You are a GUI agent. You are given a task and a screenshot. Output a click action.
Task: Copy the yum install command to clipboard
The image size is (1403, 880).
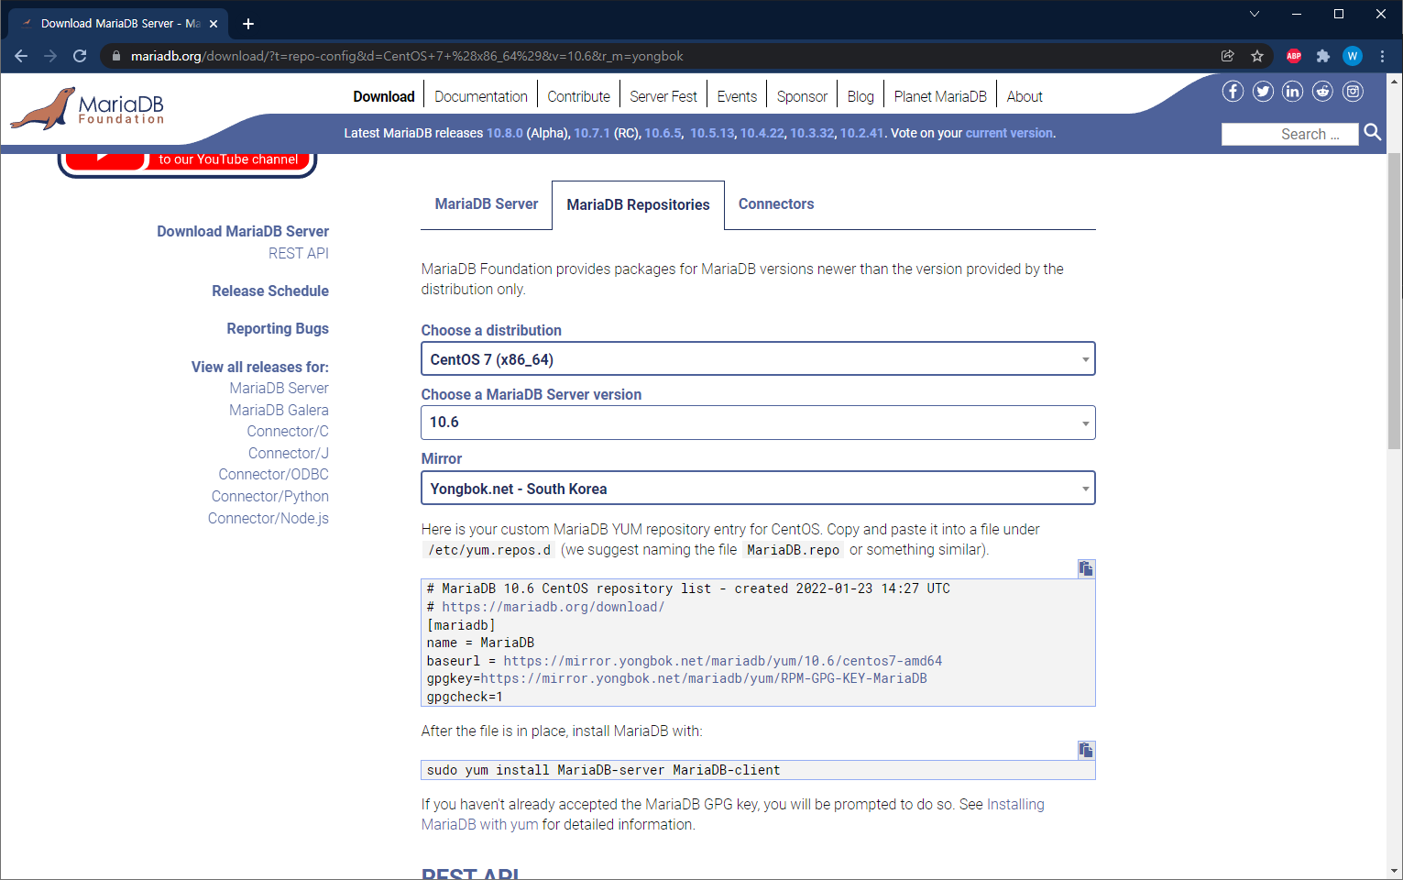[1086, 750]
